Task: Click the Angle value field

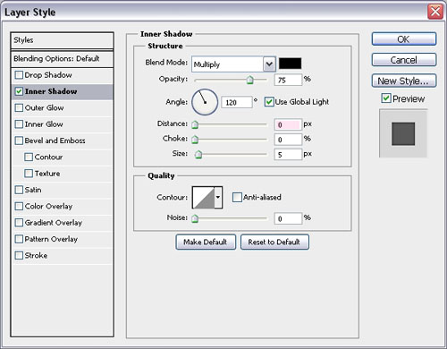Action: (x=237, y=102)
